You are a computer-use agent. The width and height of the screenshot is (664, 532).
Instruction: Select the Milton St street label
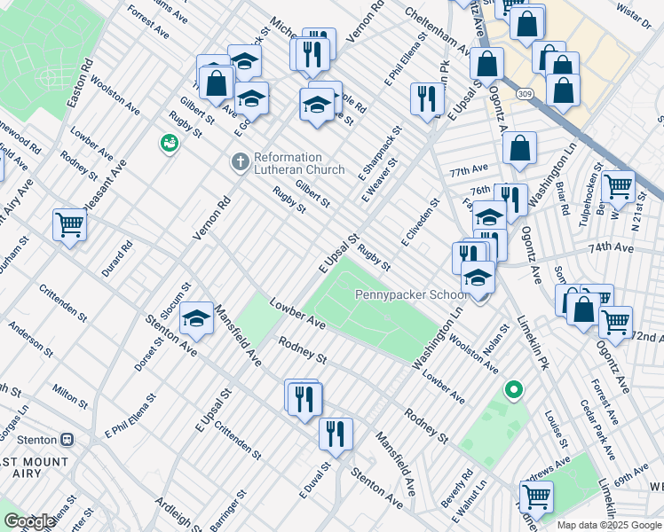[70, 396]
